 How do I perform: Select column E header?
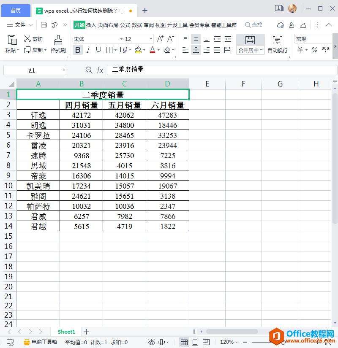(x=207, y=84)
